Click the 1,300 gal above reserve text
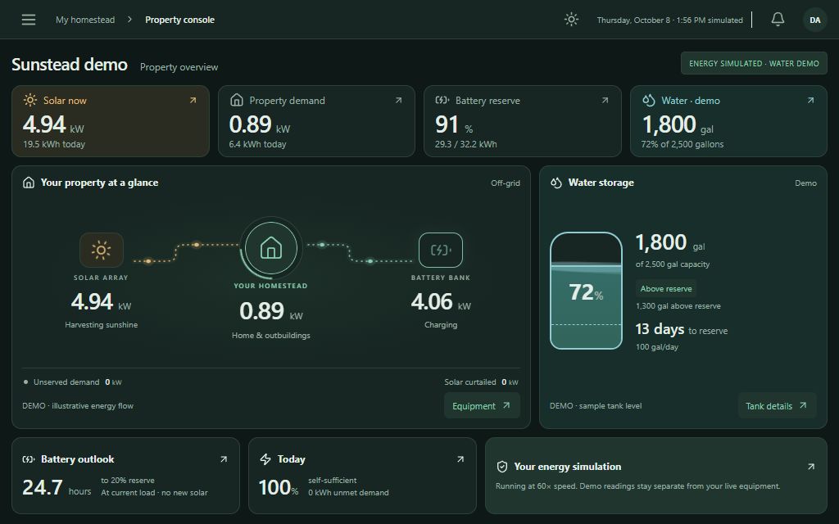839x524 pixels. coord(678,306)
